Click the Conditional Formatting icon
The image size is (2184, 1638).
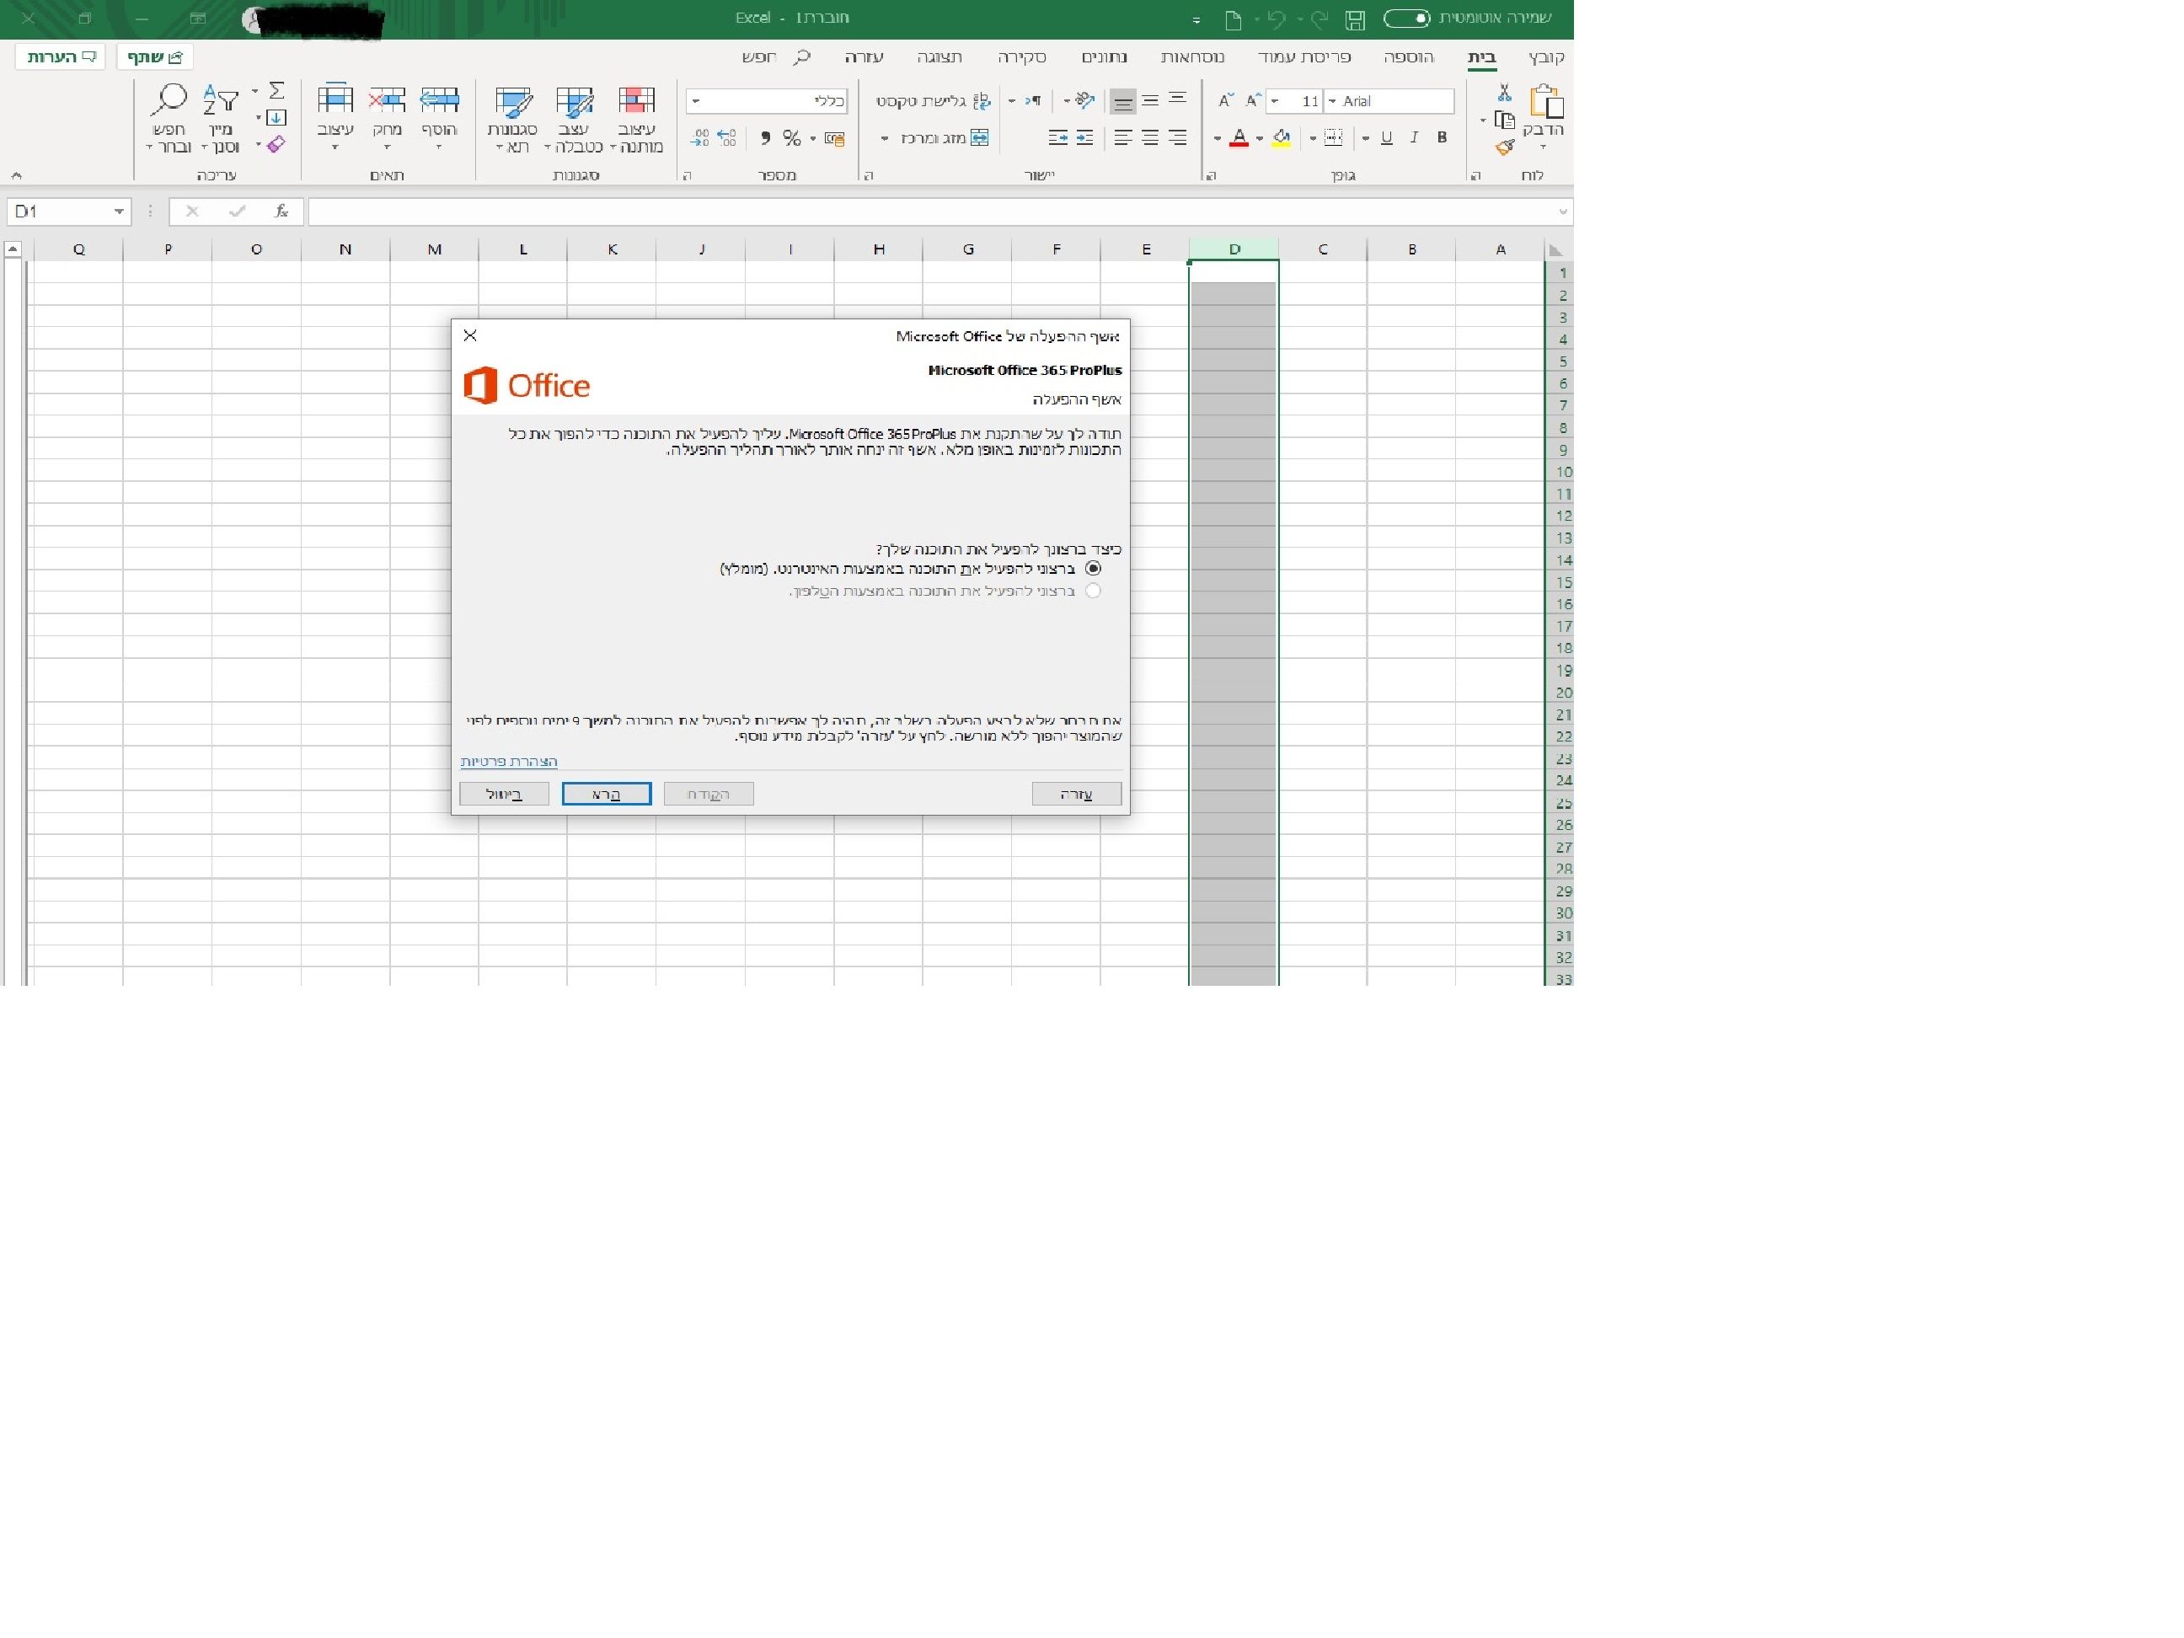(637, 102)
